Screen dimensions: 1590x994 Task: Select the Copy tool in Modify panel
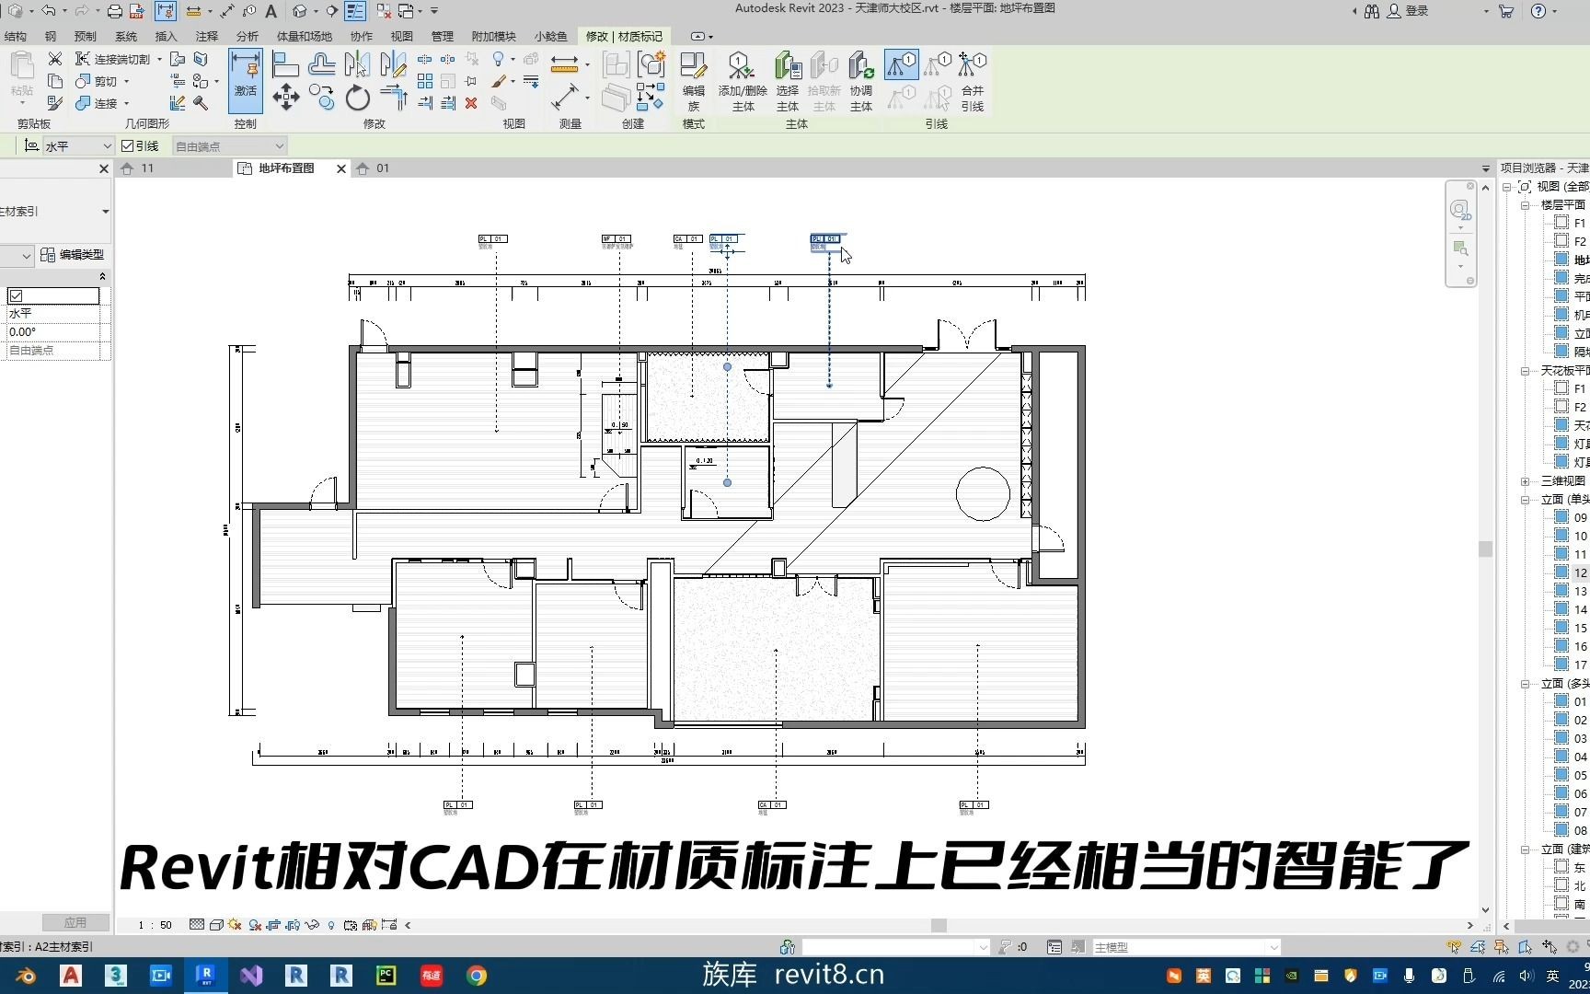click(322, 97)
